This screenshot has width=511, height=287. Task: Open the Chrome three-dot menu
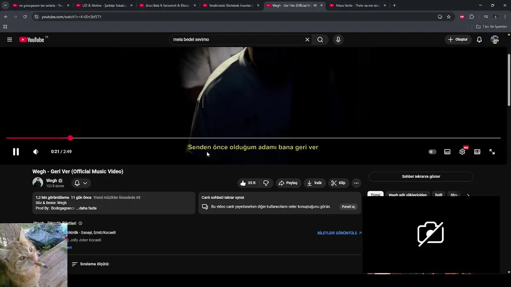(505, 17)
